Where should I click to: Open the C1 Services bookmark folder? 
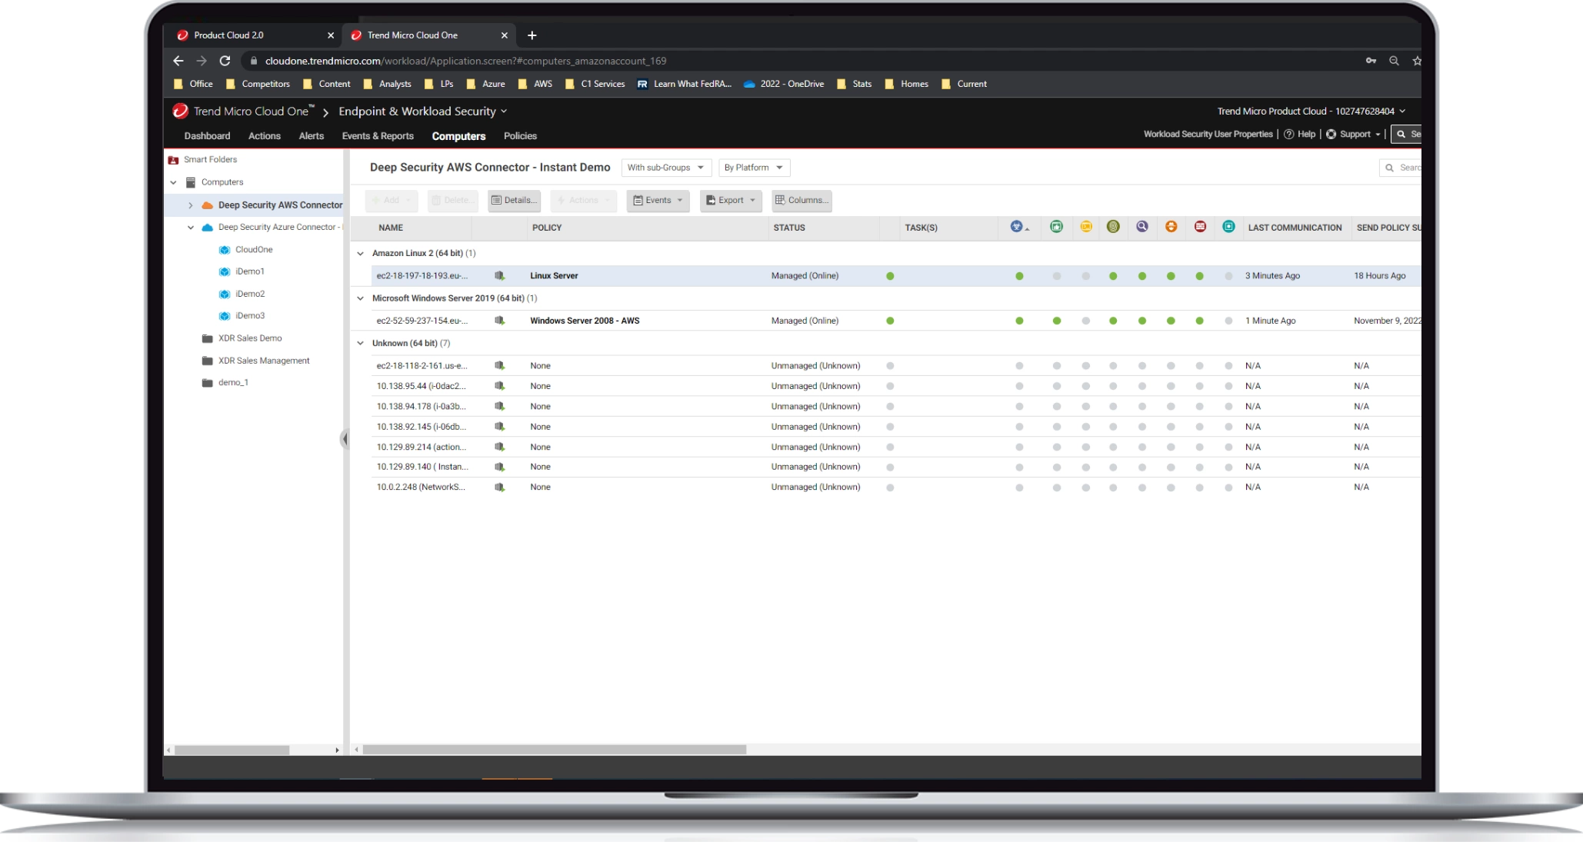(595, 84)
